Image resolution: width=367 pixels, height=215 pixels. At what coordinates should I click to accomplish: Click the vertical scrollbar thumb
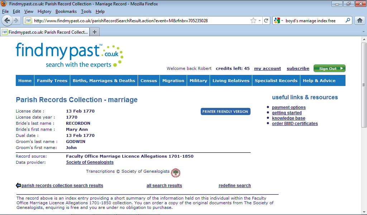(x=364, y=85)
